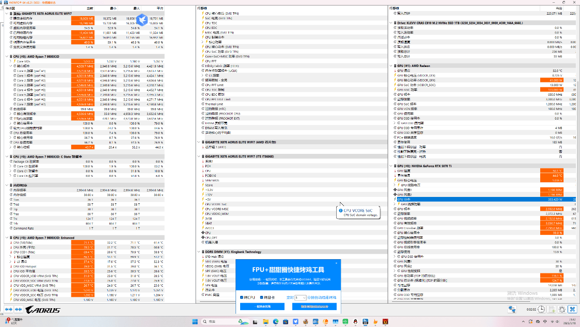Collapse the CPU Enhanced sensor group
Screen dimensions: 580x327
pos(7,238)
